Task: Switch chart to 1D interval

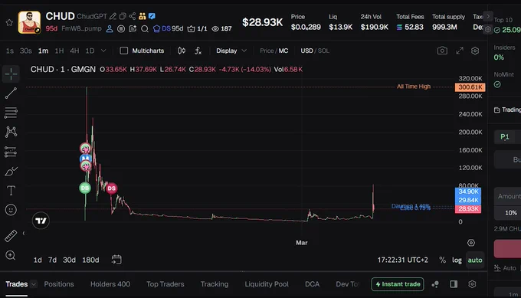Action: click(x=90, y=51)
